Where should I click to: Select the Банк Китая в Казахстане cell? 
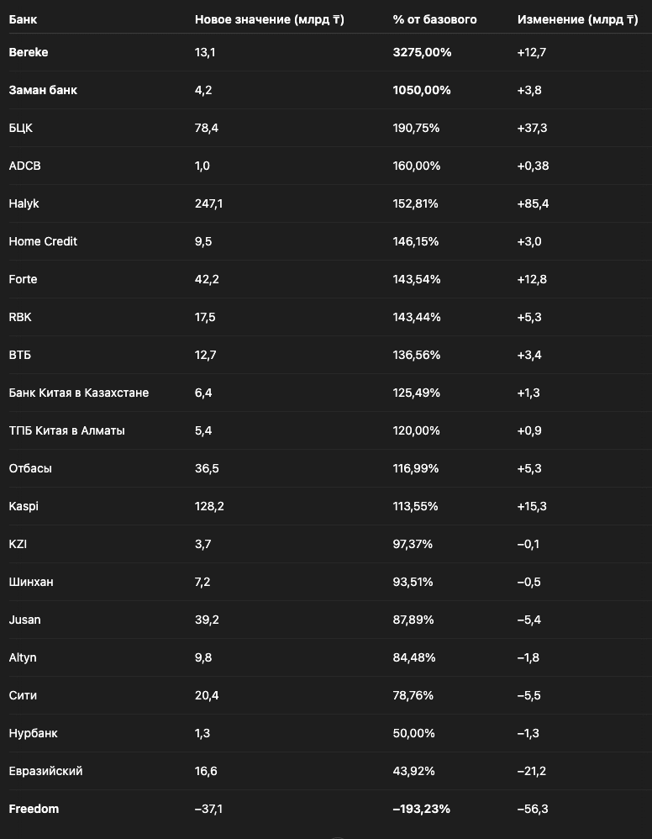79,393
